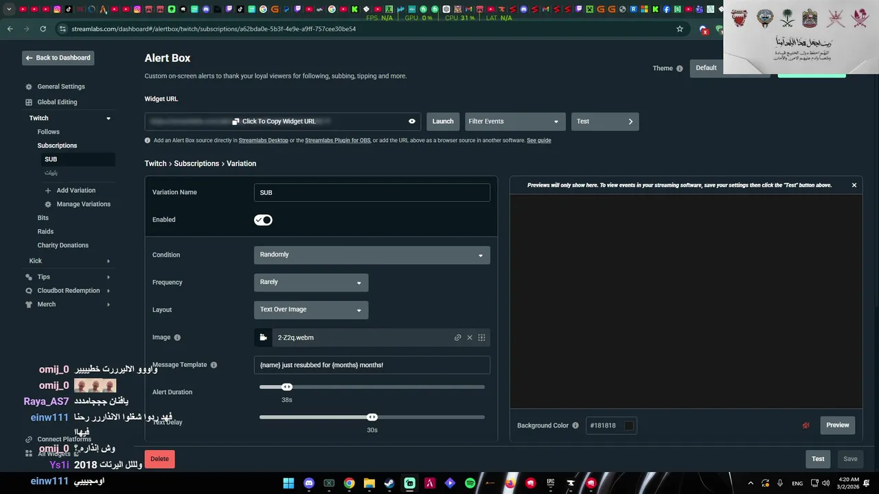Image resolution: width=879 pixels, height=494 pixels.
Task: Open the Streamlabs Plugin for OBS link
Action: pyautogui.click(x=337, y=141)
